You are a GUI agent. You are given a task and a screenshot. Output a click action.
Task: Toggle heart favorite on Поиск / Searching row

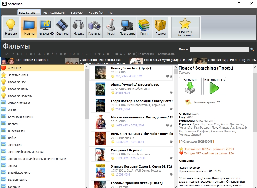click(x=167, y=76)
